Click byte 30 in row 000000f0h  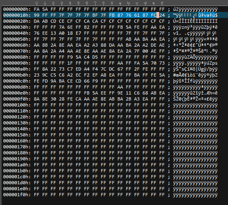coord(53,99)
